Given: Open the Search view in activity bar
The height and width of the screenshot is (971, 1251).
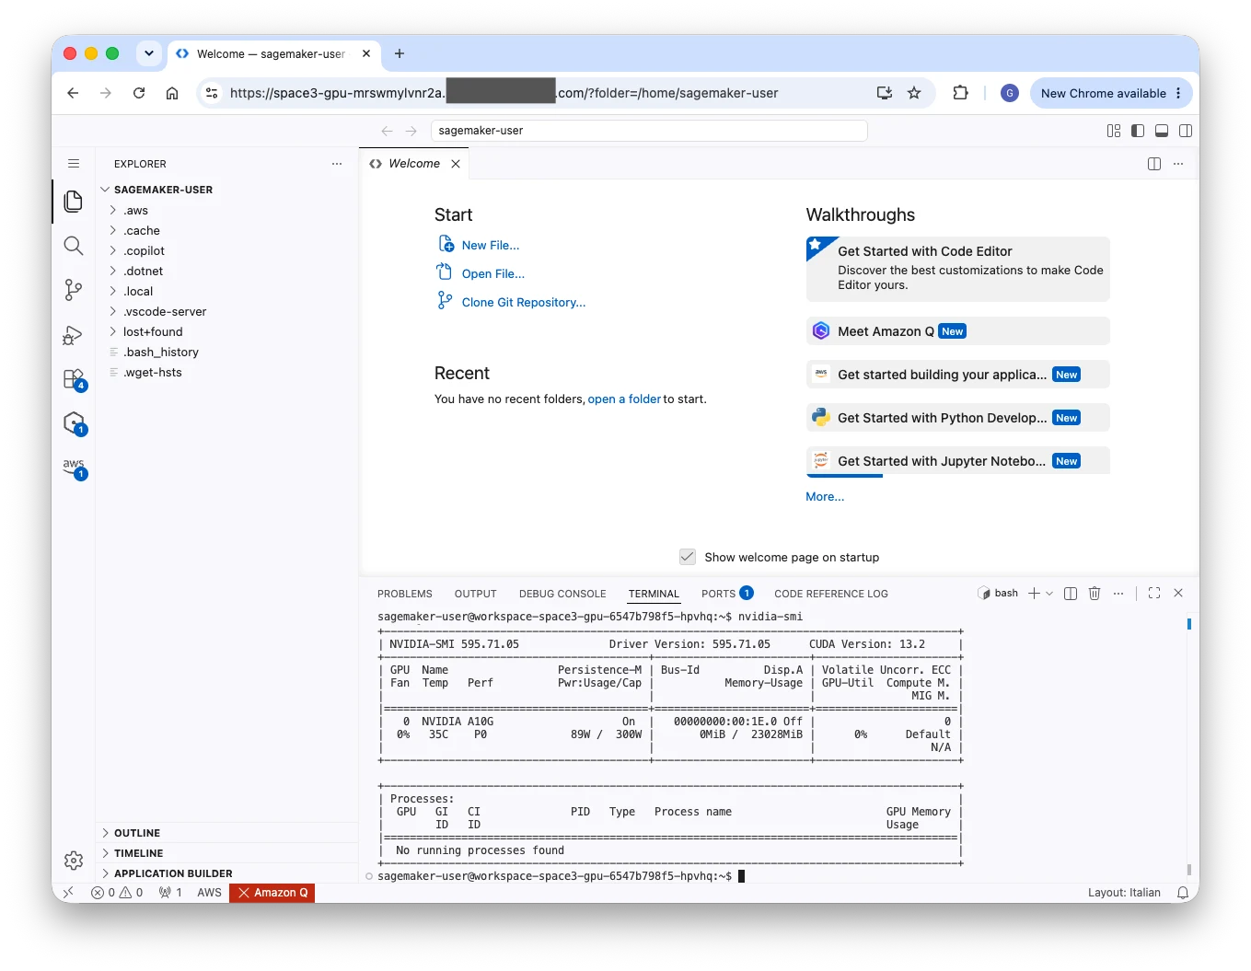Looking at the screenshot, I should point(74,246).
